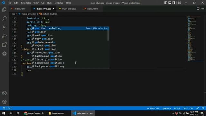Choose the background-position-y suggestion
The image size is (206, 116).
click(x=70, y=66)
